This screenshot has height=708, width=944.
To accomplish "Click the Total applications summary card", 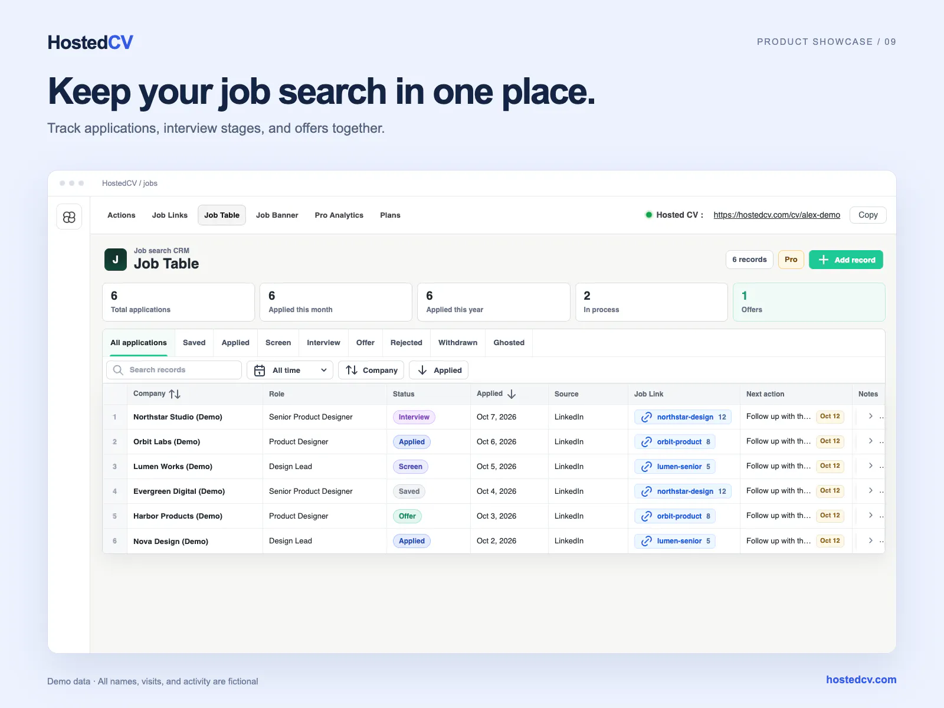I will (178, 302).
